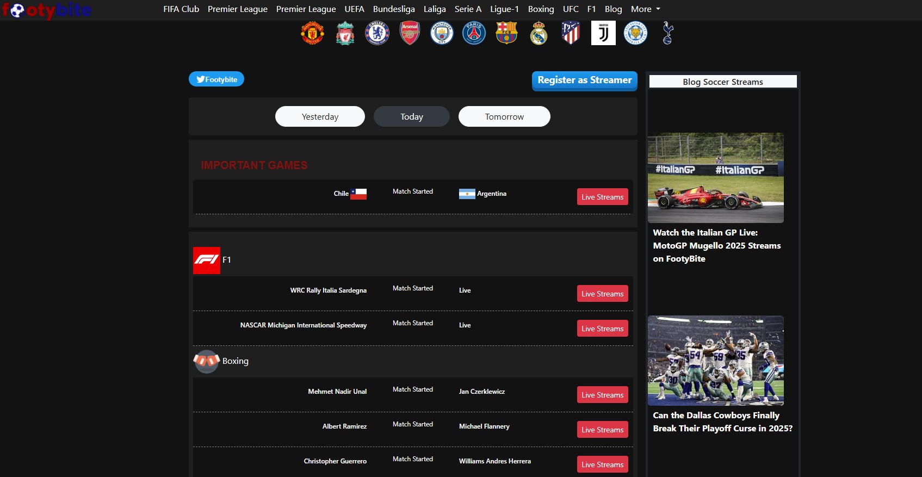The image size is (922, 477).
Task: Click the F1 category logo
Action: (207, 261)
